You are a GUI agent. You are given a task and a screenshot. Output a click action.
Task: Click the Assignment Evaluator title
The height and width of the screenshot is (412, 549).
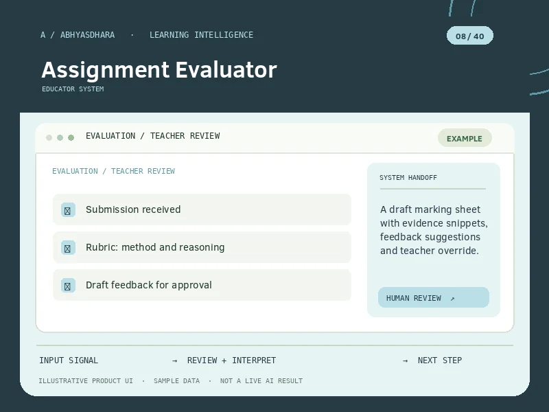point(159,70)
